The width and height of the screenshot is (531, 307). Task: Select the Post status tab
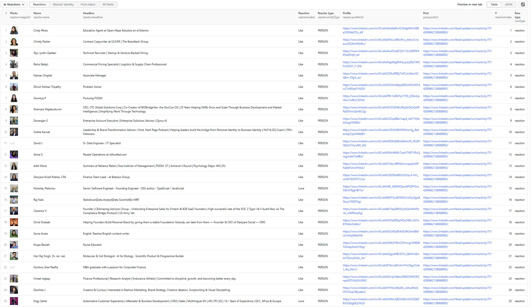pos(88,4)
